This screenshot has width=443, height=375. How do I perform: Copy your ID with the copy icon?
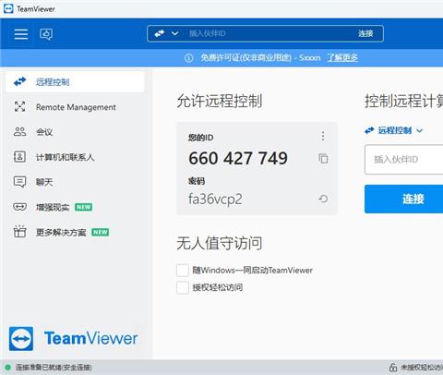pos(323,158)
